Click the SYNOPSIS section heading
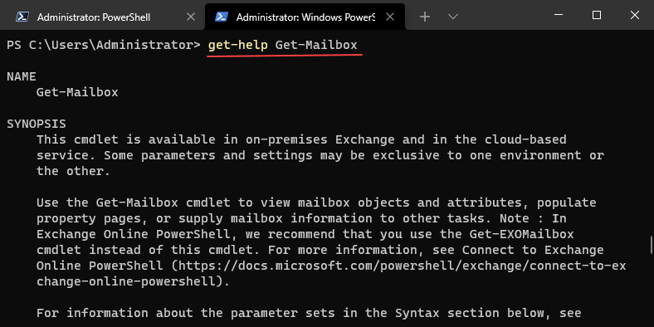Screen dimensions: 654x327 click(37, 124)
